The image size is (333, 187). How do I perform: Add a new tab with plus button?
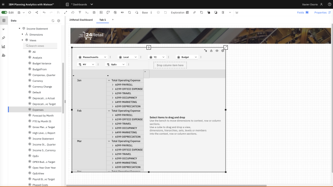[x=113, y=20]
